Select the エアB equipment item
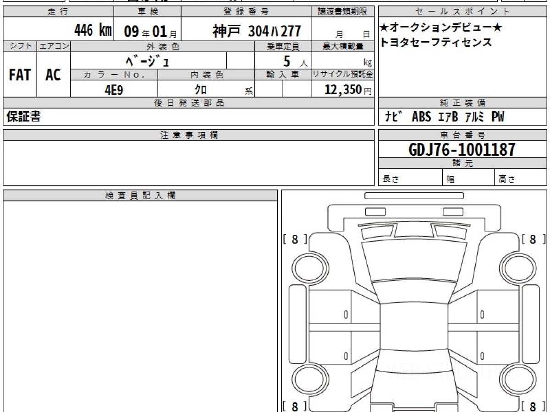Image resolution: width=550 pixels, height=412 pixels. click(447, 117)
